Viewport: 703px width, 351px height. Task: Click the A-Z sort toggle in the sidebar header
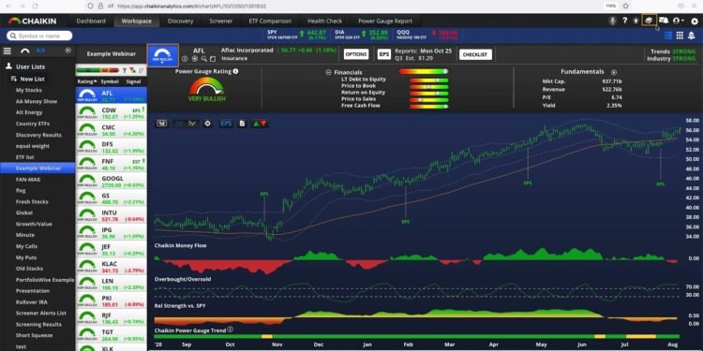pos(41,51)
